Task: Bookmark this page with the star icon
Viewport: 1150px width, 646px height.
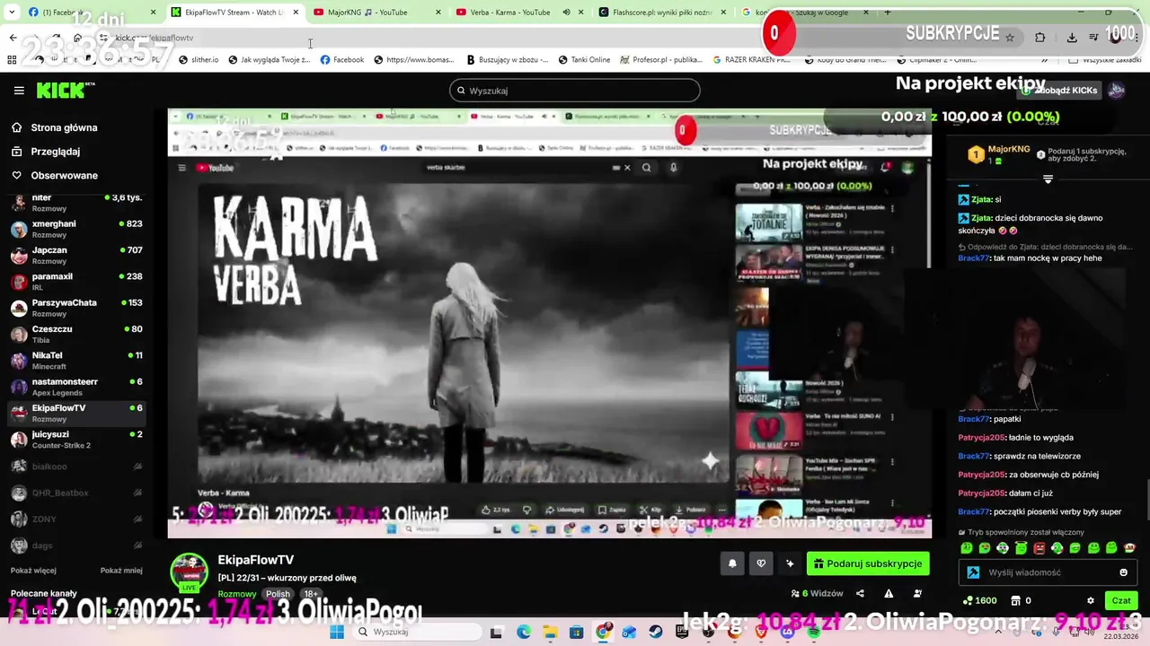Action: 1010,38
